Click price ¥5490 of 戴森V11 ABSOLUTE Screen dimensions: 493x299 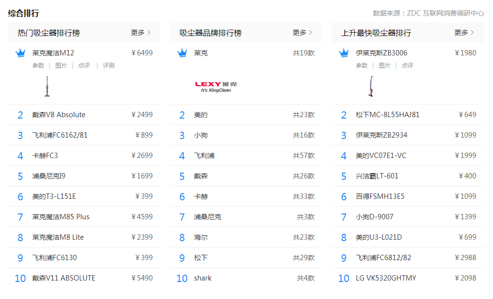coord(142,278)
